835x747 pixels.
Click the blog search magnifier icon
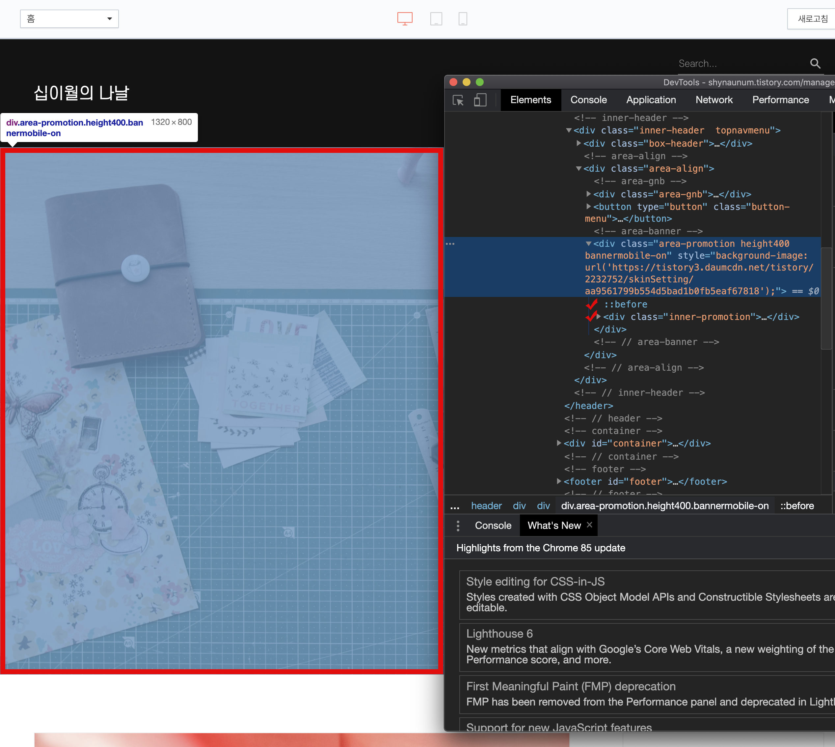(815, 64)
